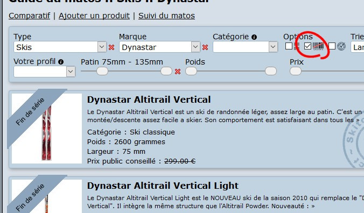Grab the Patin slider minimum handle
Screen dimensions: 364x213
click(x=102, y=71)
